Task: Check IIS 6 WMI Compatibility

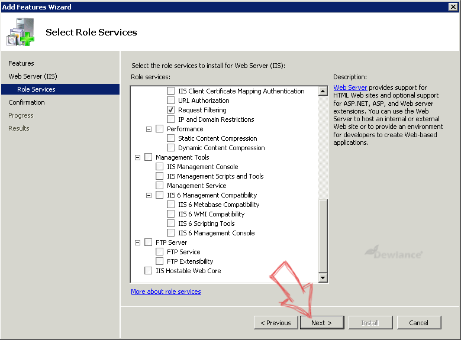Action: [170, 213]
